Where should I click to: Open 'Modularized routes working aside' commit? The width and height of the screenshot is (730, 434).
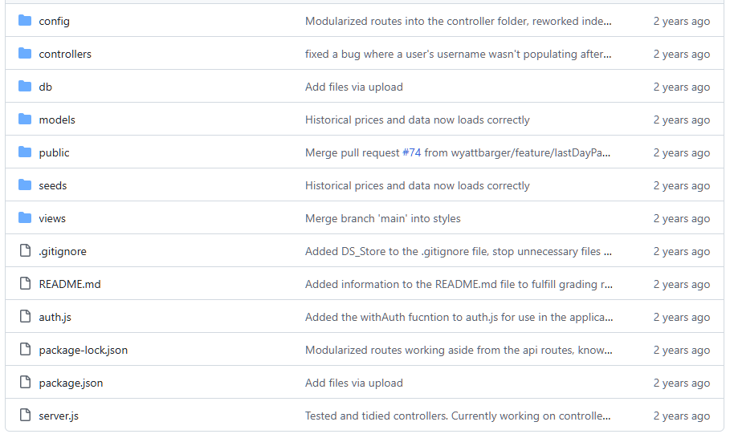459,351
